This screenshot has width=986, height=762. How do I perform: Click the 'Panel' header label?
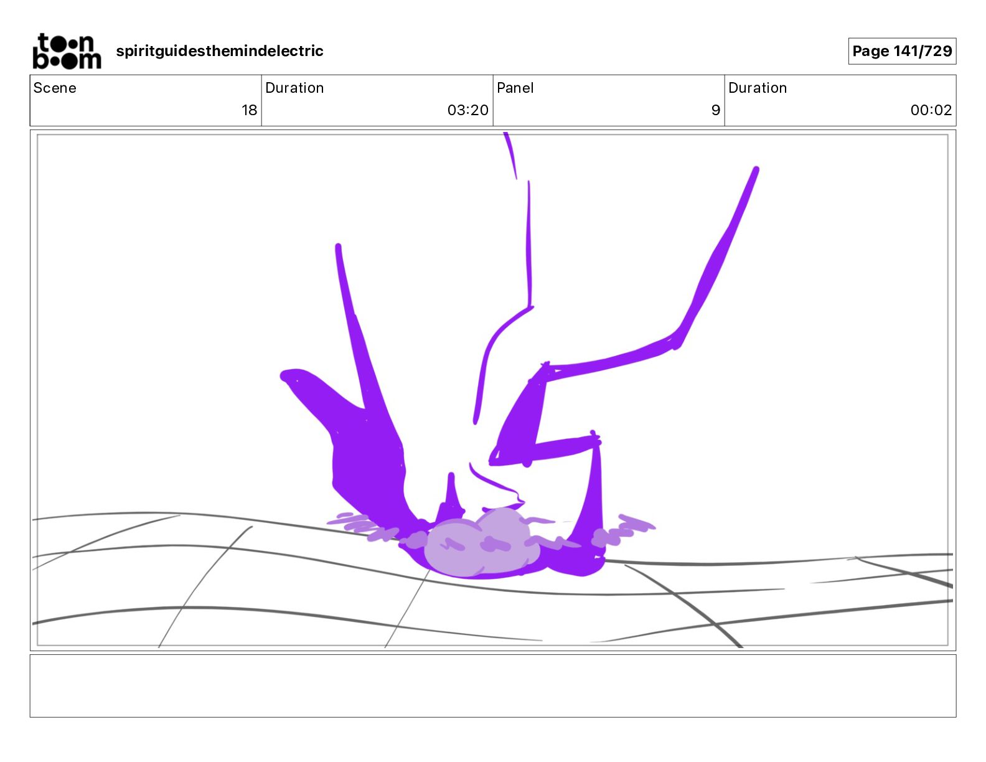[x=515, y=88]
